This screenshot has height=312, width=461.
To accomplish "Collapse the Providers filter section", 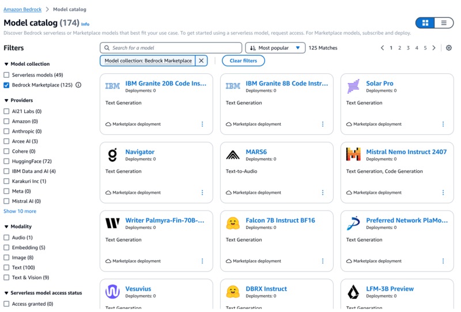I will [6, 100].
